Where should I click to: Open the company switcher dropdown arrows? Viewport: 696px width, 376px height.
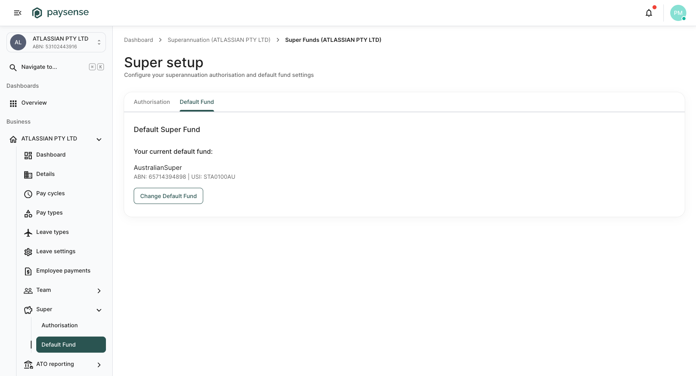(99, 42)
